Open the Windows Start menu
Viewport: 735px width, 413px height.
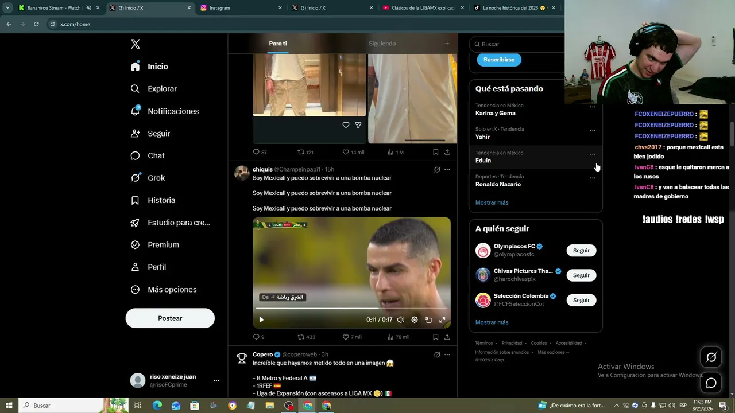pyautogui.click(x=9, y=406)
